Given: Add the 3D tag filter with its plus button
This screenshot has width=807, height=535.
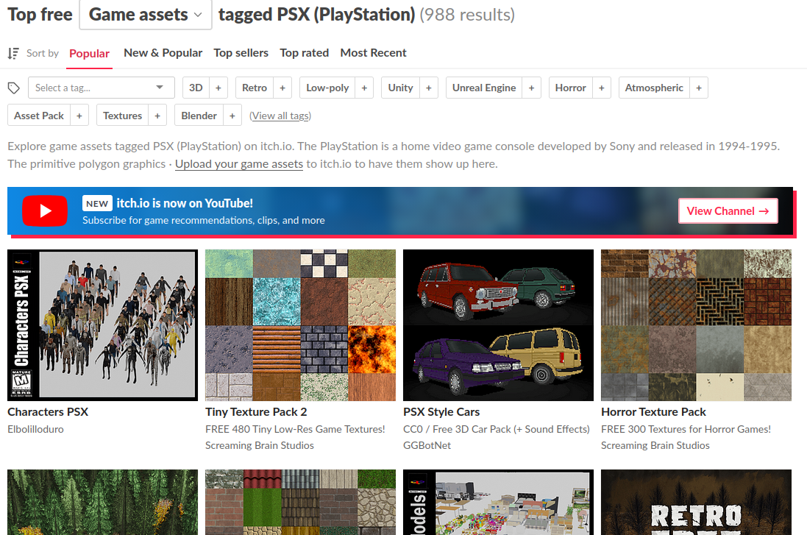Looking at the screenshot, I should [x=218, y=88].
